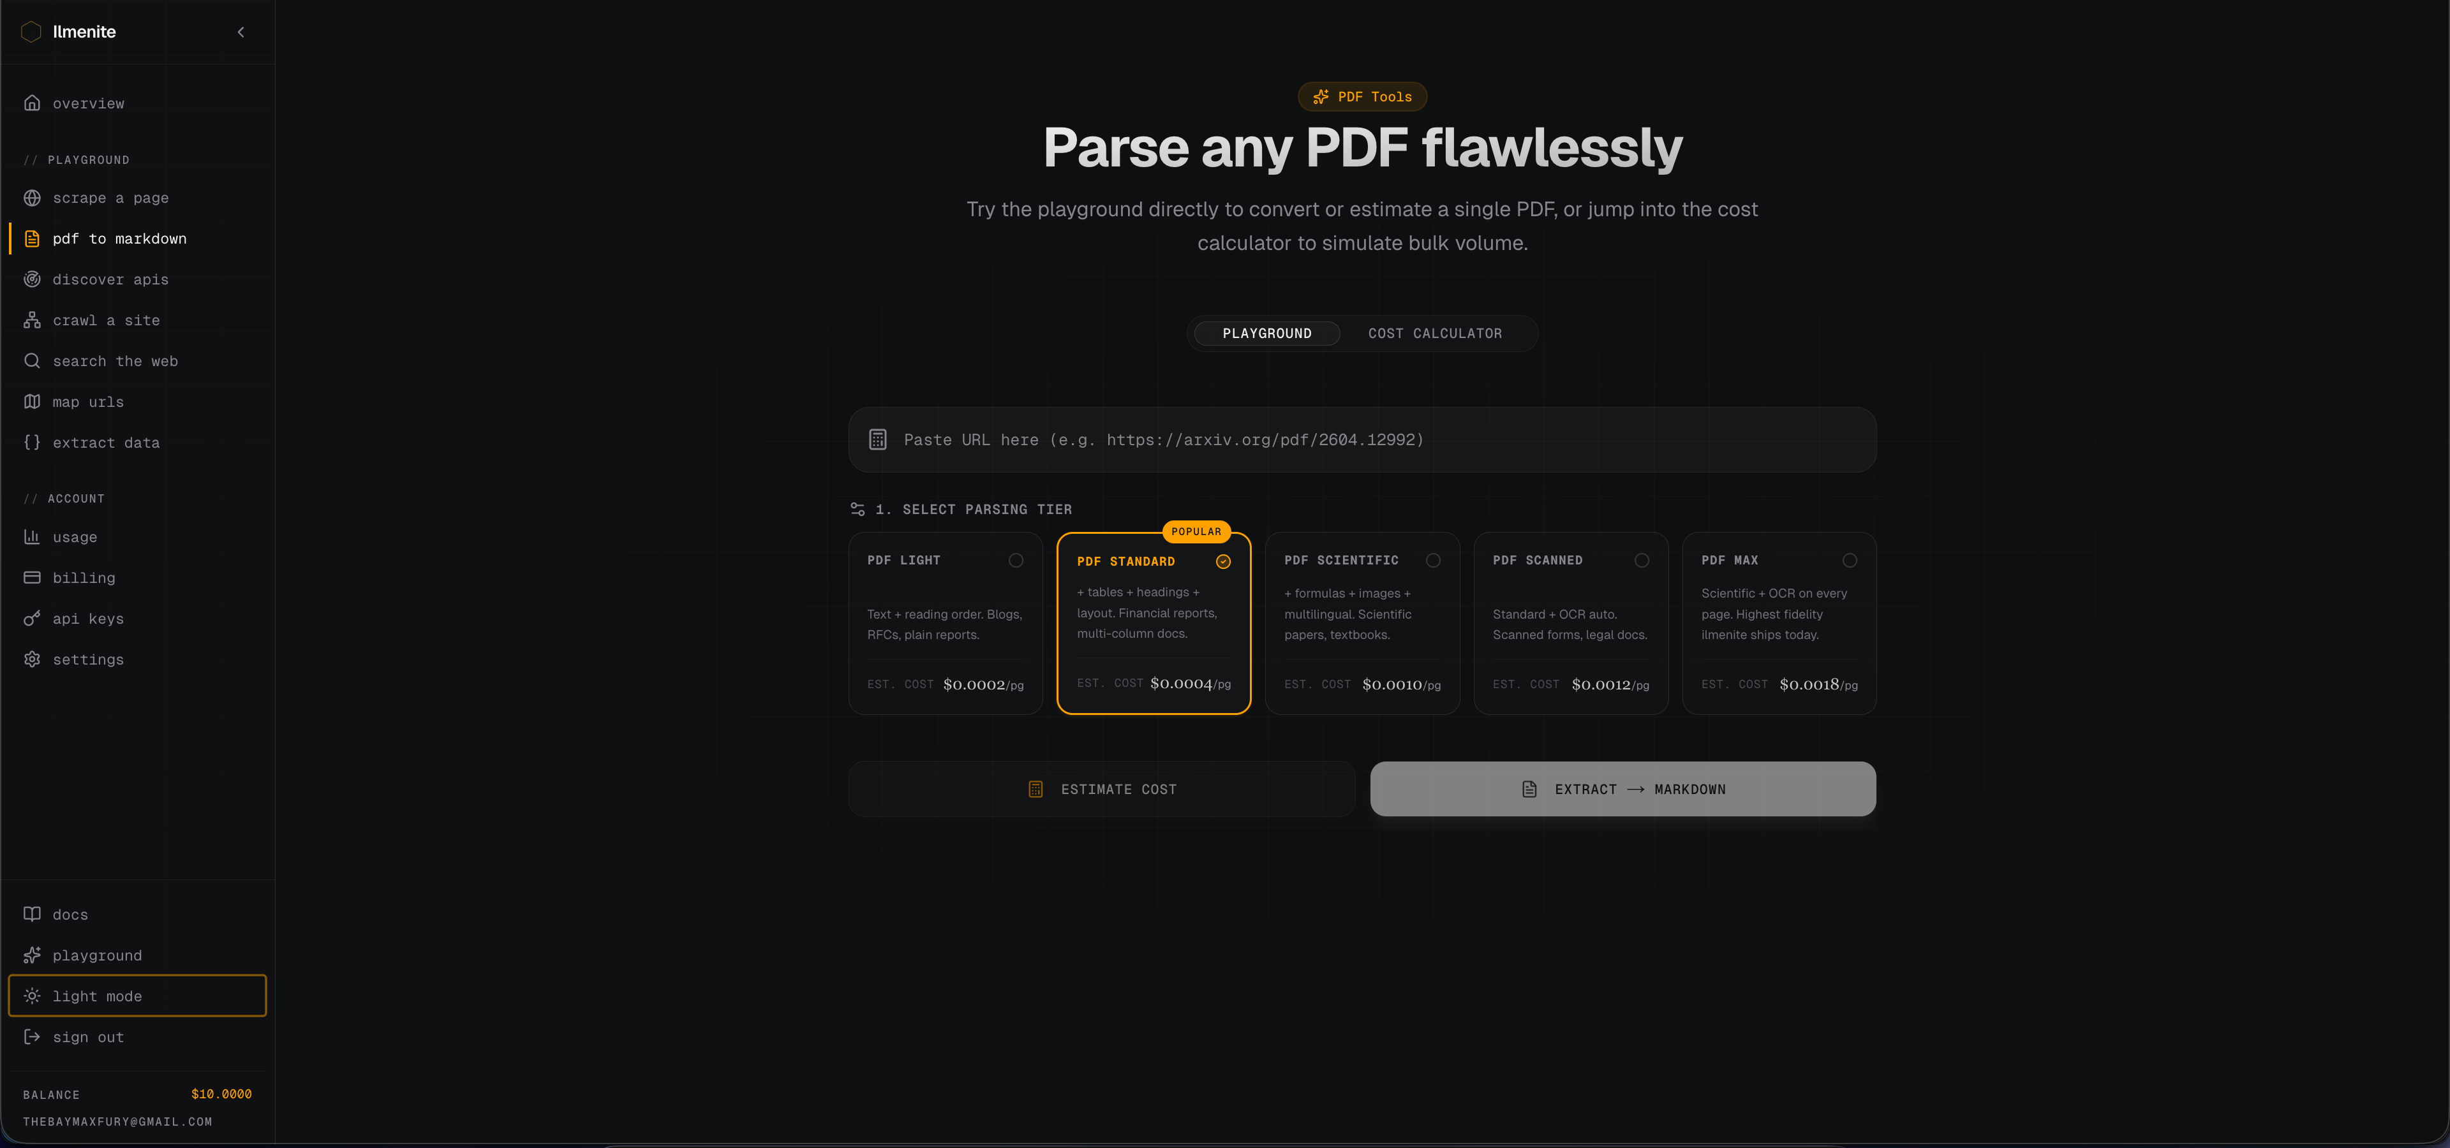Select search the web from sidebar

(115, 361)
